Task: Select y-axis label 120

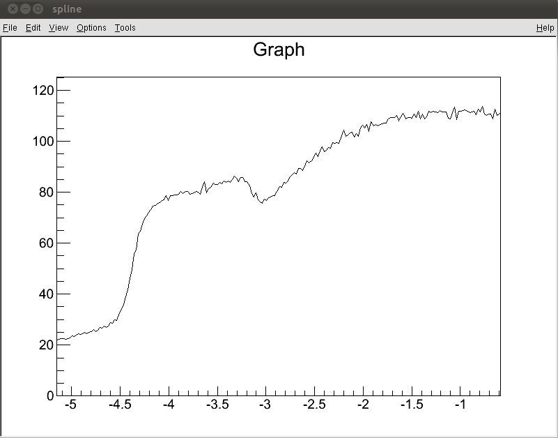Action: (43, 91)
